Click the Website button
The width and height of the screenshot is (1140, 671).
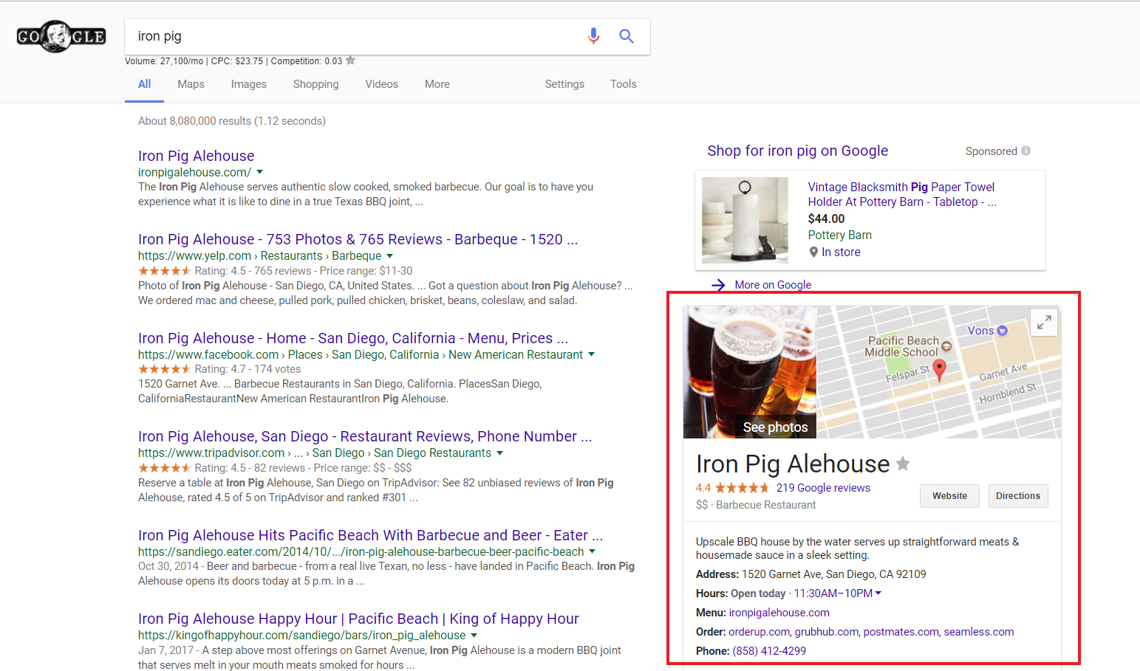click(x=949, y=496)
